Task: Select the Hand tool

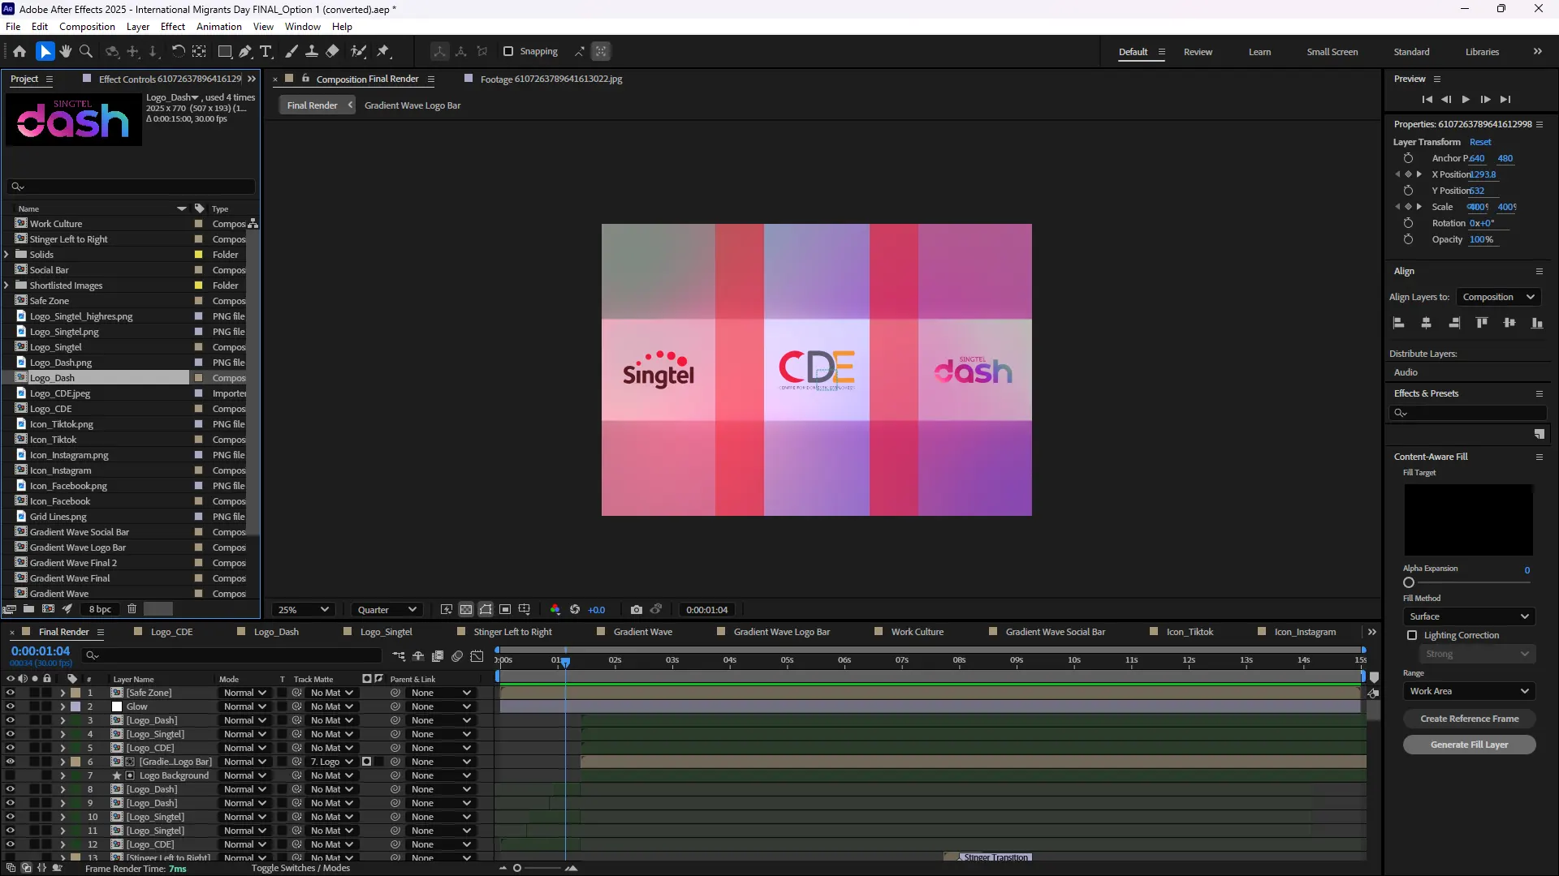Action: coord(66,51)
